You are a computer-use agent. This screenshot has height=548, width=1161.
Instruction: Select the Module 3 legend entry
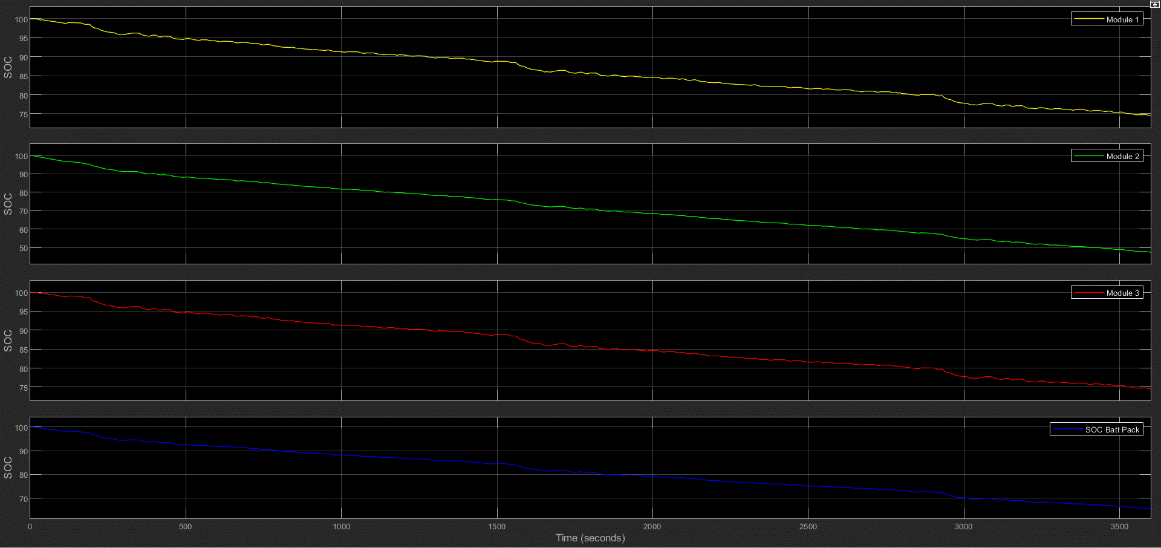click(1107, 293)
